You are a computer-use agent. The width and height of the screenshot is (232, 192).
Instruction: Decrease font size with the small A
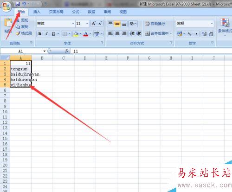[100, 24]
